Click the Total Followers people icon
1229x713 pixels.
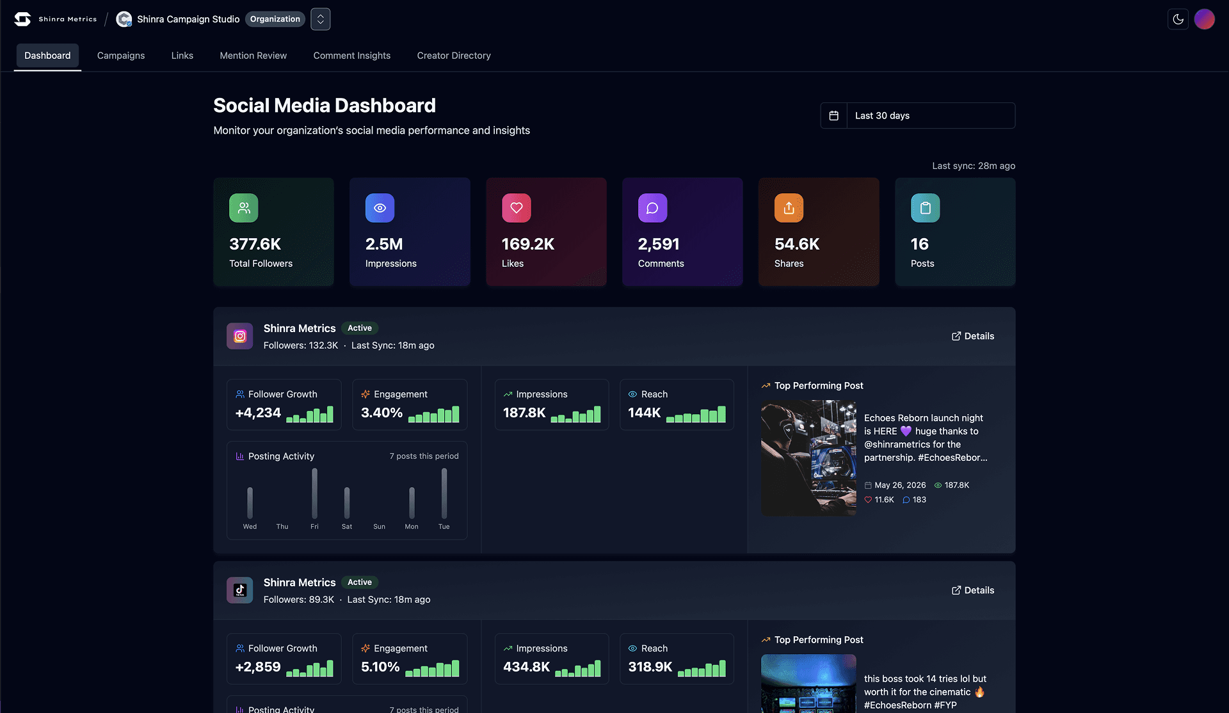coord(244,208)
